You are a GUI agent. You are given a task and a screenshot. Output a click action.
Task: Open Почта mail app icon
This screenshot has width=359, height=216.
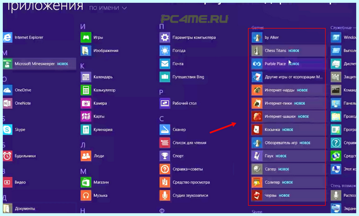tap(165, 63)
